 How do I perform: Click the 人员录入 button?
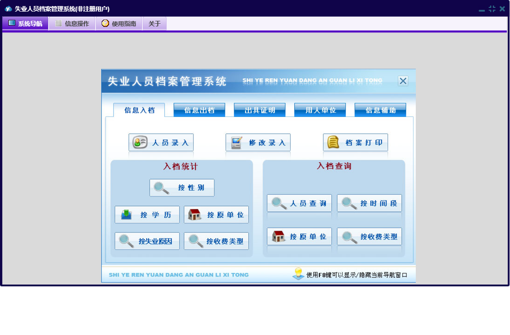[161, 142]
